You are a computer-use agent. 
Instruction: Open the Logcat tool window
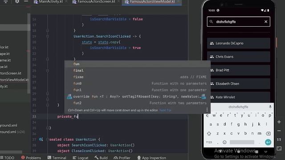click(80, 158)
